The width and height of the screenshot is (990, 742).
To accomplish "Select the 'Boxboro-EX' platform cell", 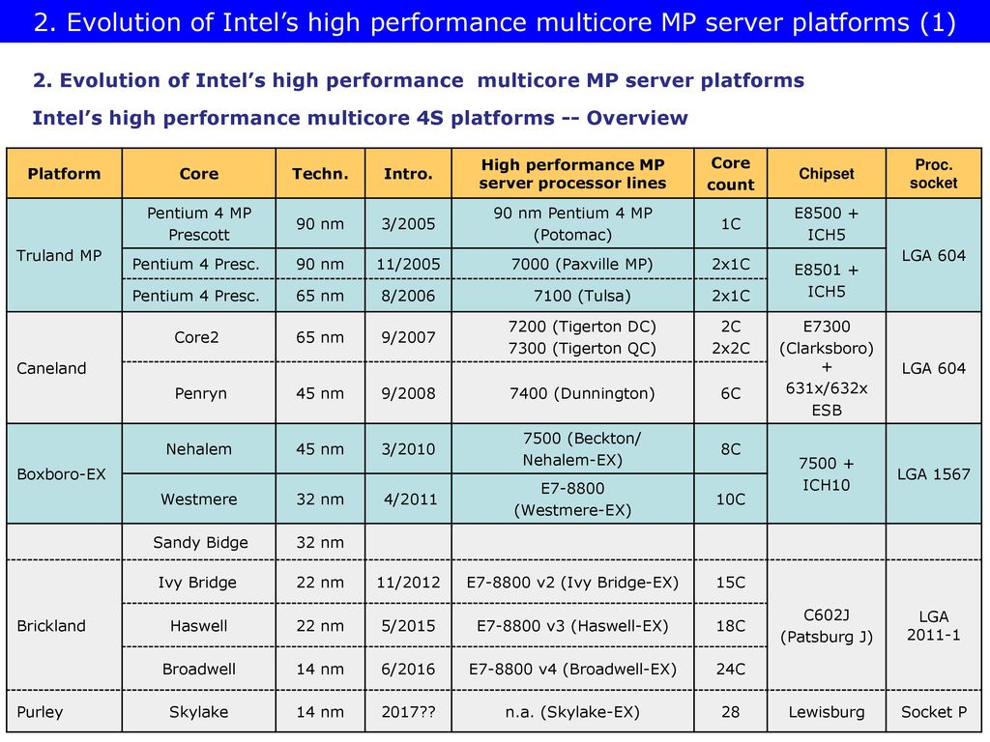I will (x=65, y=473).
